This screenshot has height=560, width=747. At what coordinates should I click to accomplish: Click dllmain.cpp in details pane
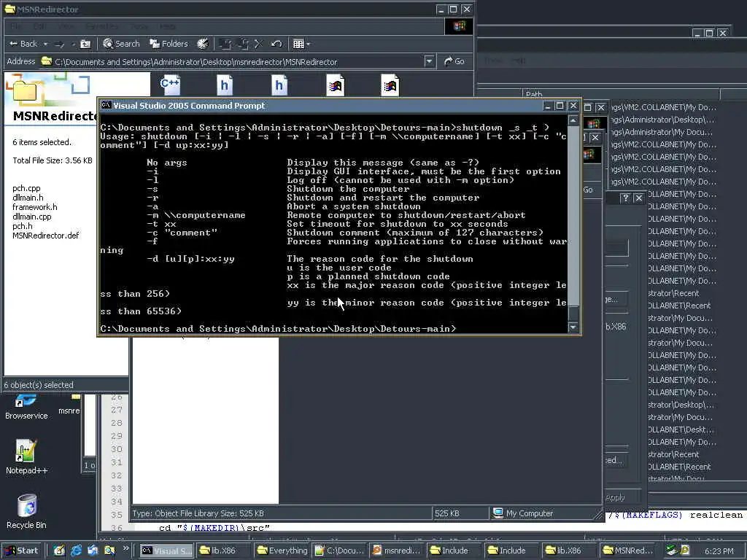point(32,217)
